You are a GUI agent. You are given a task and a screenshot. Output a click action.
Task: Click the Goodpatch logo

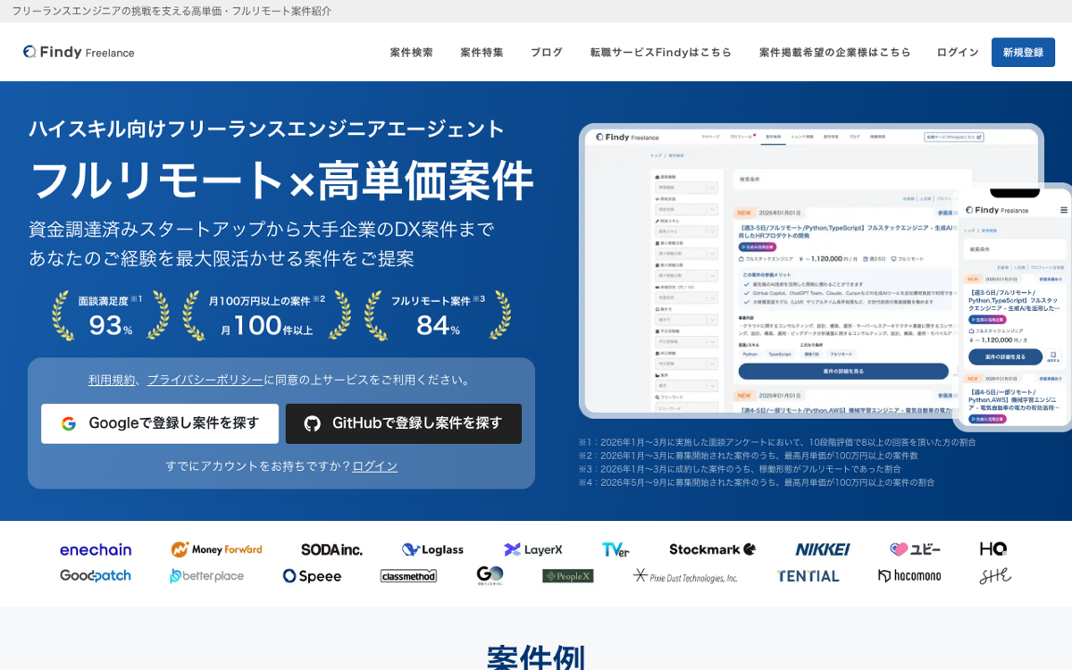96,576
